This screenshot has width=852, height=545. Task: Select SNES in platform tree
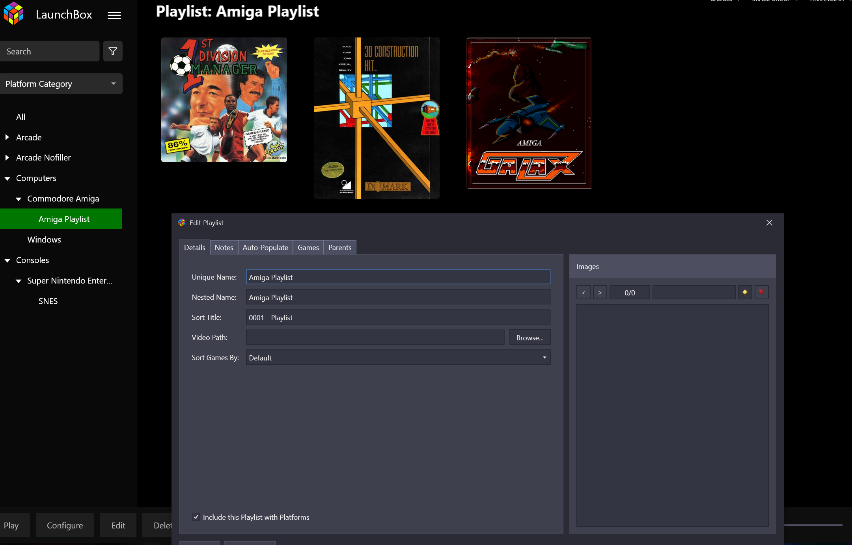(48, 301)
